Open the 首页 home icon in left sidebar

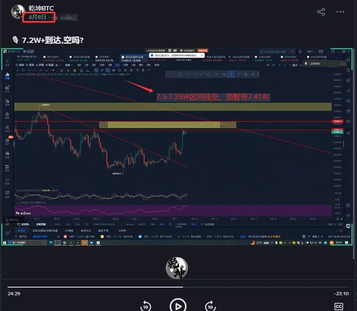(x=7, y=63)
